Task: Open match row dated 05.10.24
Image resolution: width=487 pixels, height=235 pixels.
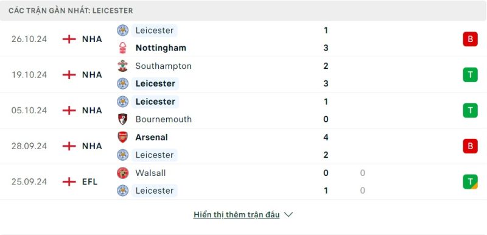Action: 243,111
